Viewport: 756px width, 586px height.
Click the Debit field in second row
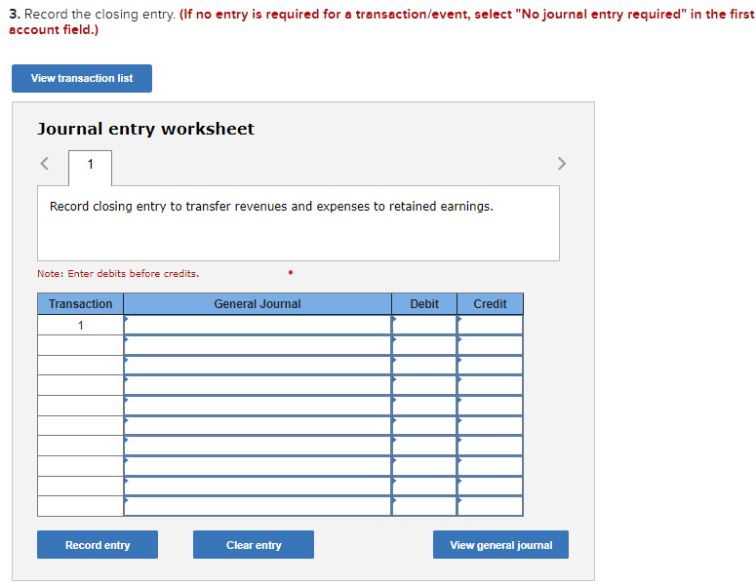424,345
